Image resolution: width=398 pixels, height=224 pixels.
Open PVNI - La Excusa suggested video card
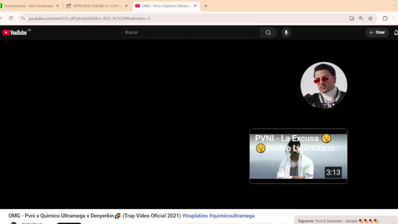pyautogui.click(x=298, y=156)
